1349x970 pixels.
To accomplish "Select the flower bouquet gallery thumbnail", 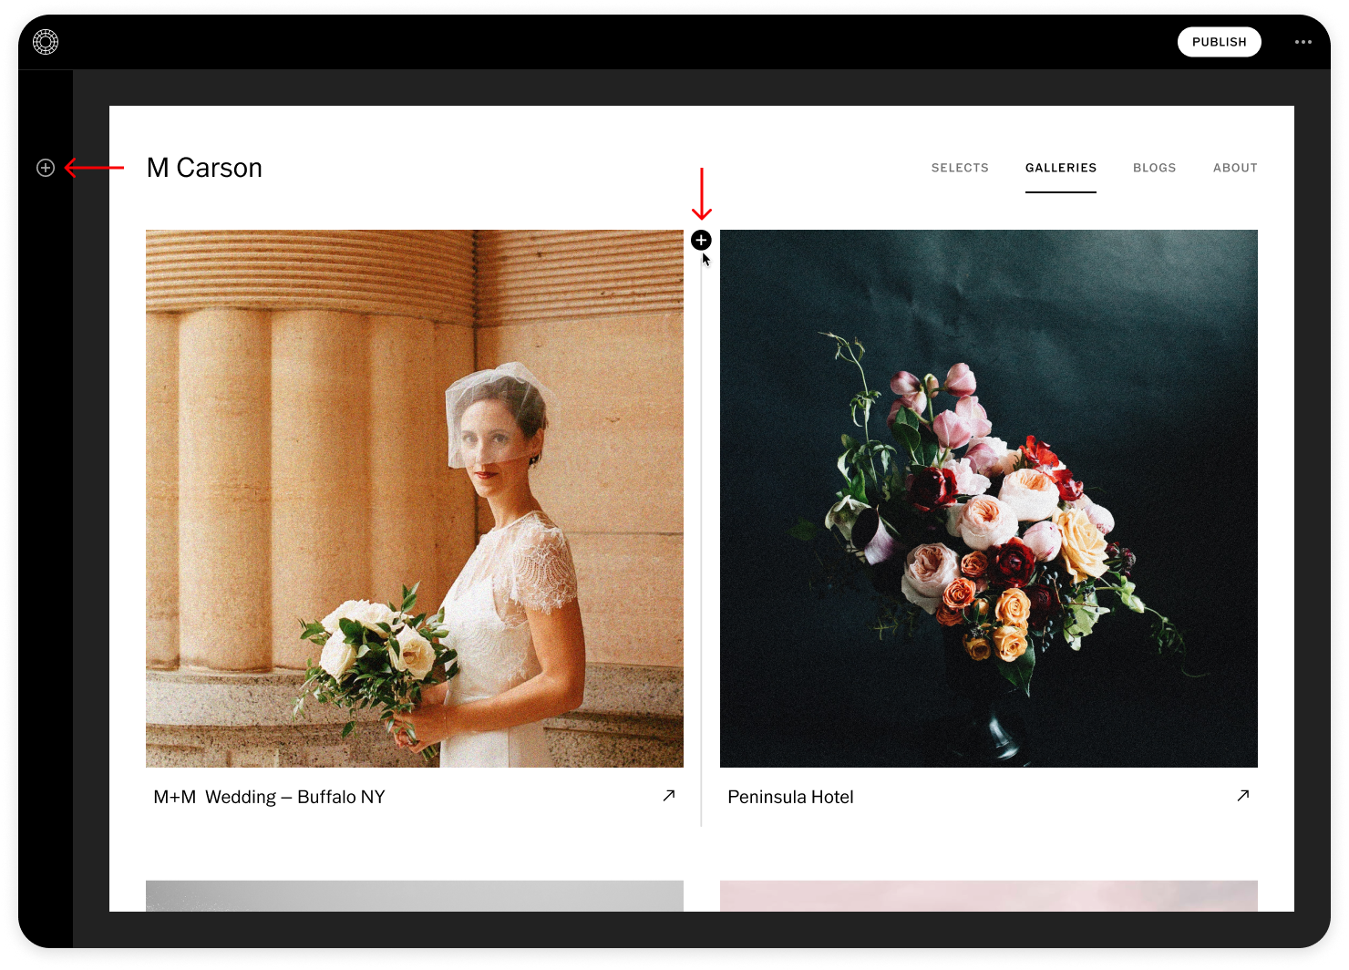I will tap(989, 499).
